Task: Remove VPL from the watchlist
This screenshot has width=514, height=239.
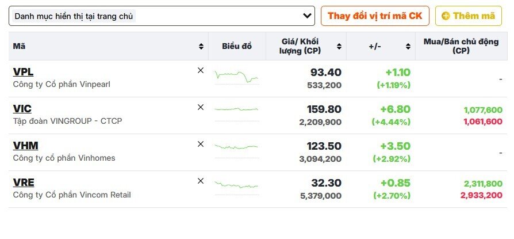Action: pyautogui.click(x=201, y=70)
